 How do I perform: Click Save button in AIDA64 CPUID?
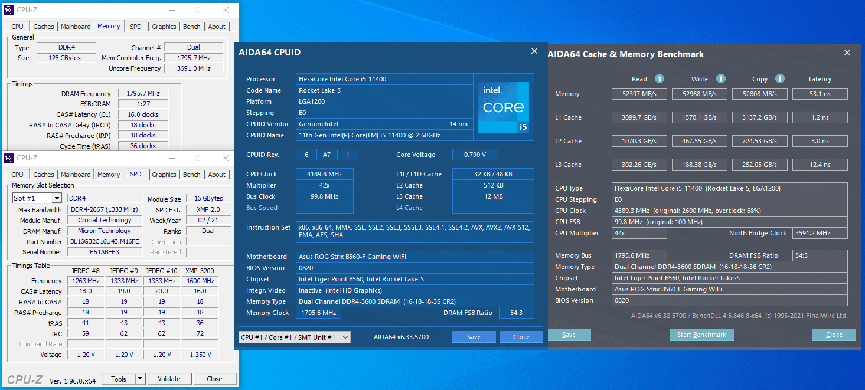coord(474,337)
